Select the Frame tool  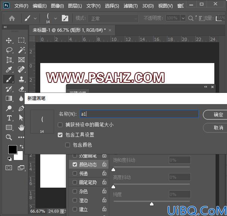pos(21,60)
